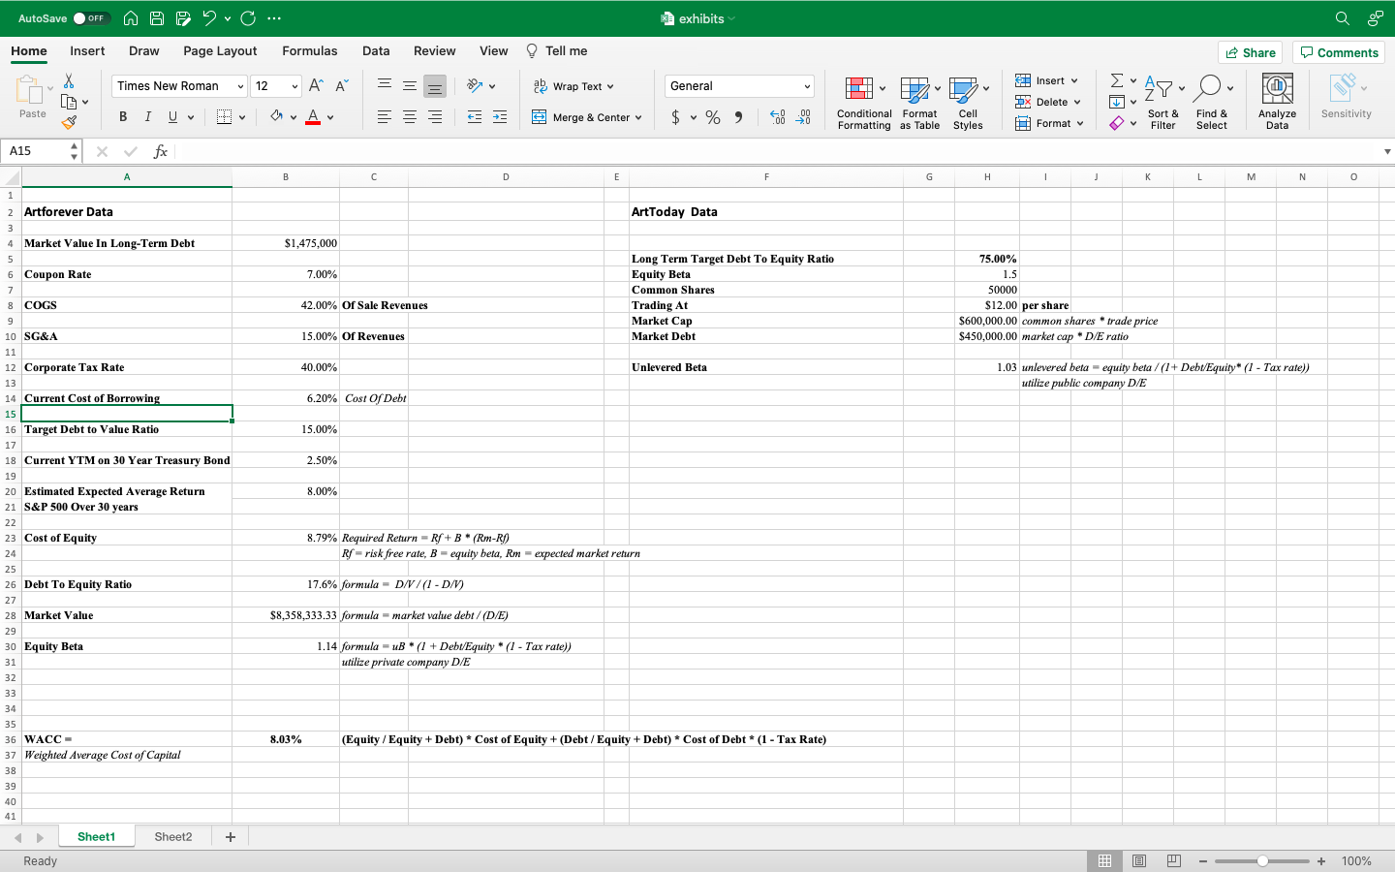This screenshot has width=1395, height=872.
Task: Click Analyze Data button
Action: click(x=1277, y=103)
